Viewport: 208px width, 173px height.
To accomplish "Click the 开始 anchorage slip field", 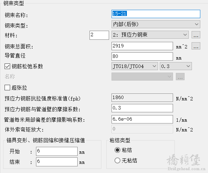I will pos(57,151).
